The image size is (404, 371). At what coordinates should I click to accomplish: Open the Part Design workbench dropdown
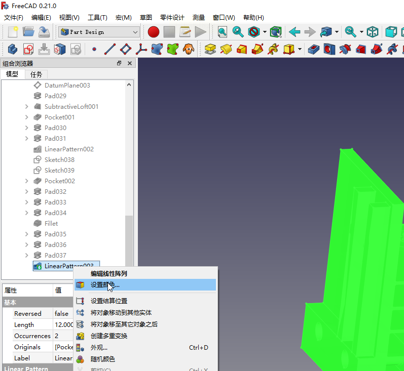[x=99, y=32]
